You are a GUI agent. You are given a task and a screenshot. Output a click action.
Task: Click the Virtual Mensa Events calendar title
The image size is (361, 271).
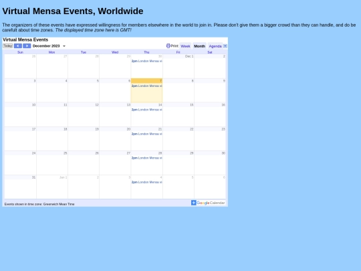point(25,39)
